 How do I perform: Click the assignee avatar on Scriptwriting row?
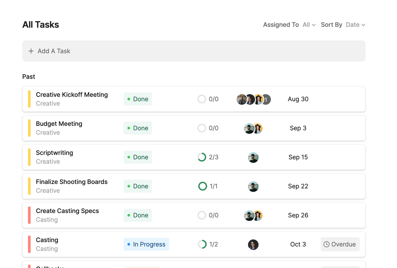point(253,158)
